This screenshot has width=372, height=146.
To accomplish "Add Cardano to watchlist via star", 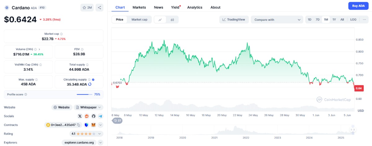I will pos(87,7).
